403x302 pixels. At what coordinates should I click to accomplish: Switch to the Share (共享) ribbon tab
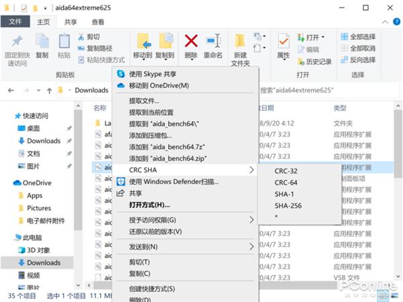[x=71, y=22]
